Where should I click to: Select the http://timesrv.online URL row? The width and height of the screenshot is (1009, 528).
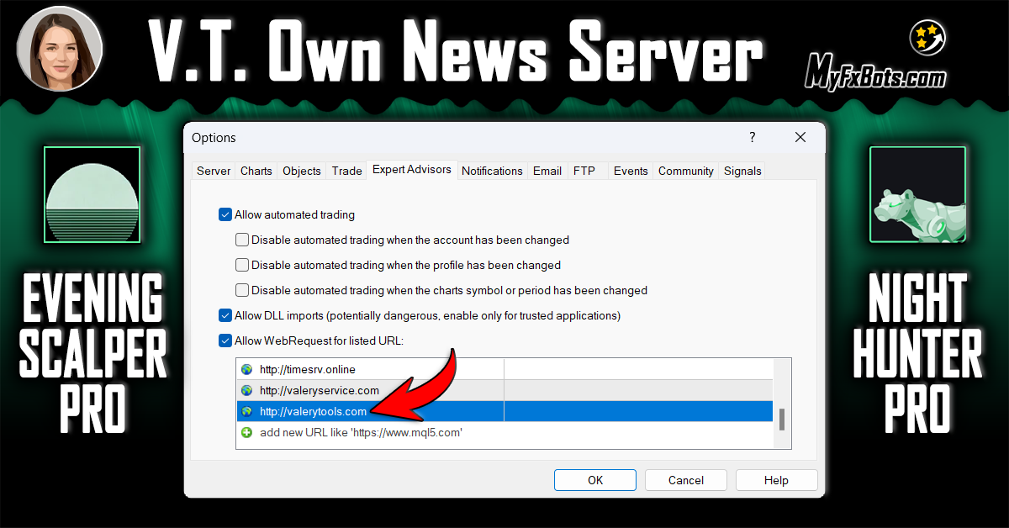504,369
